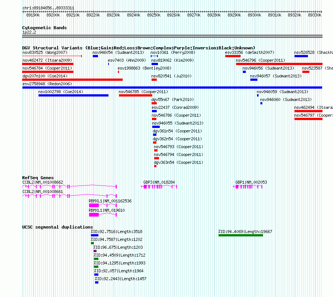
Task: Select nsv546786 (Cooper2011) label
Action: pos(176,115)
